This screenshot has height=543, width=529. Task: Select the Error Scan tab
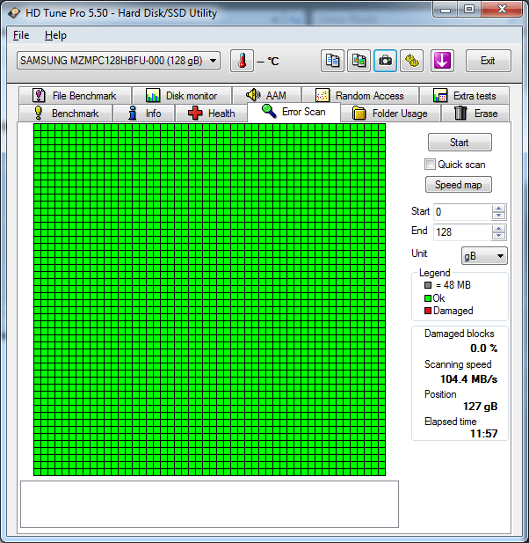[293, 112]
